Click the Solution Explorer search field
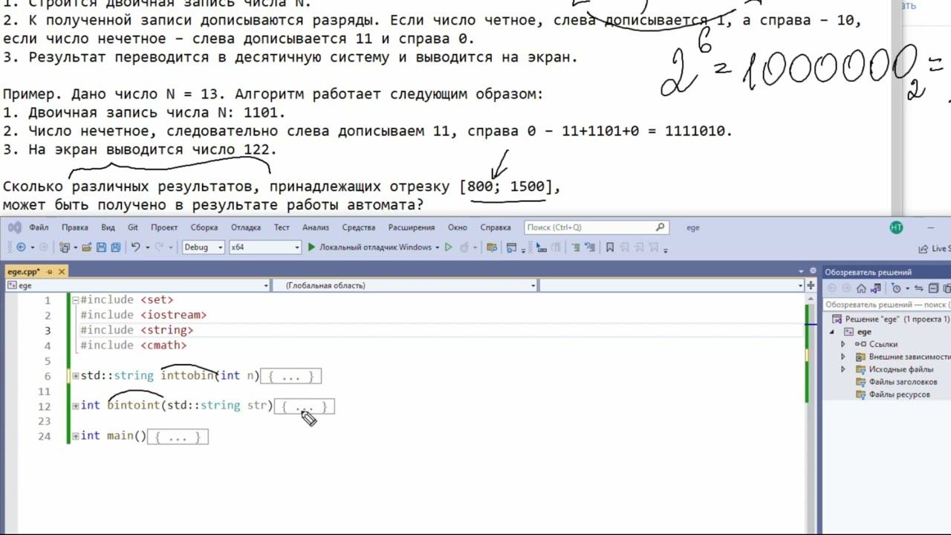The width and height of the screenshot is (951, 535). pyautogui.click(x=887, y=305)
